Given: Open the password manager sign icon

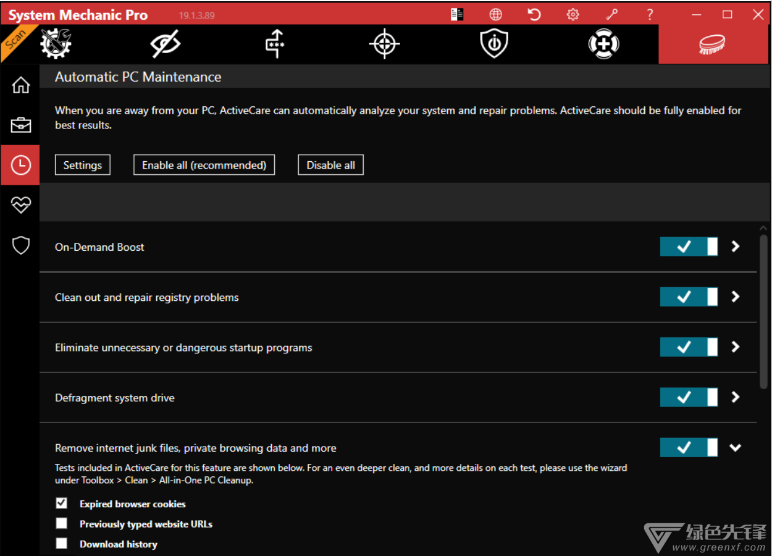Looking at the screenshot, I should (x=275, y=44).
